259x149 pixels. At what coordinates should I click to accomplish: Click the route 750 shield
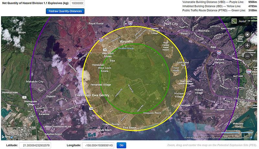[105, 49]
